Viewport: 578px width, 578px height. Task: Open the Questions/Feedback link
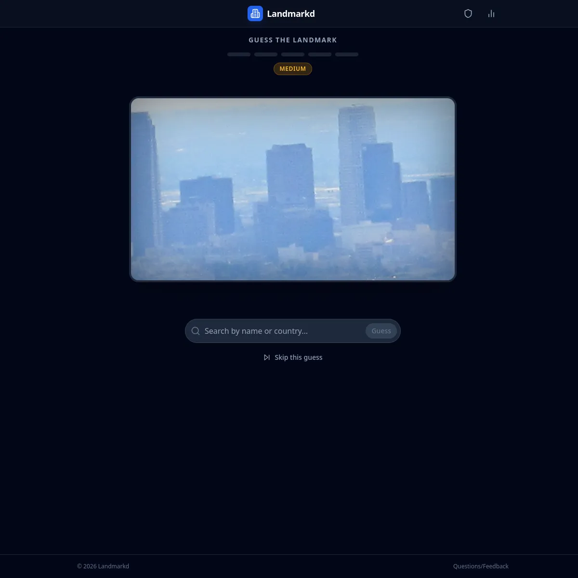[481, 566]
